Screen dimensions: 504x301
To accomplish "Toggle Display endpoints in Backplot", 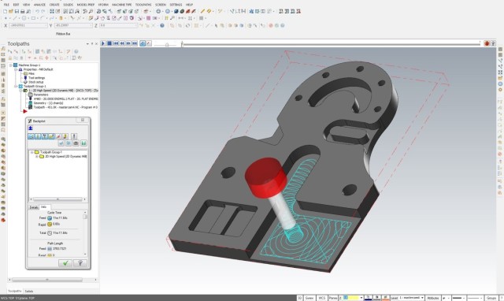I will click(x=58, y=136).
